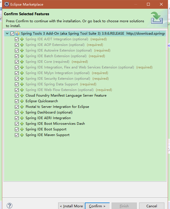Maximize the Eclipse Marketplace window
170x209 pixels.
click(148, 4)
